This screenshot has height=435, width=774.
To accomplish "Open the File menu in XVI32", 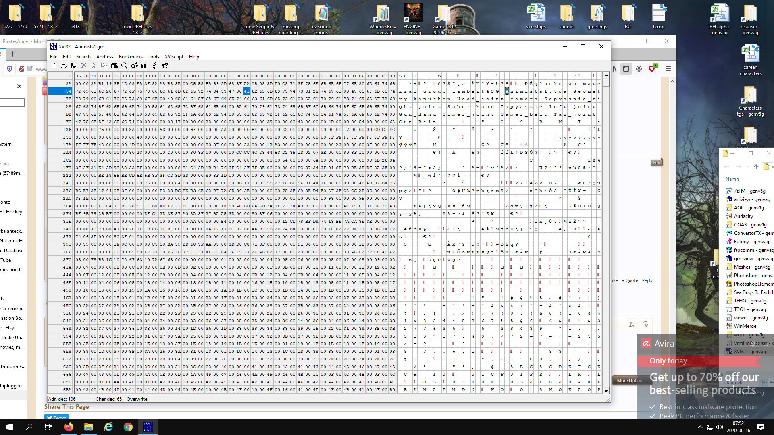I will click(54, 57).
